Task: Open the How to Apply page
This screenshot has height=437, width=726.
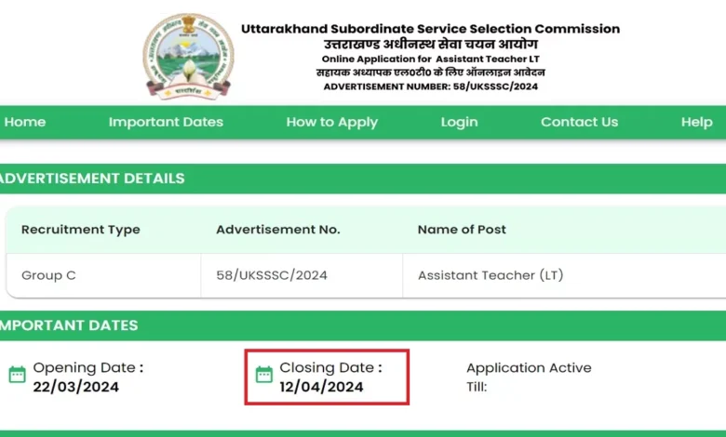Action: point(331,122)
